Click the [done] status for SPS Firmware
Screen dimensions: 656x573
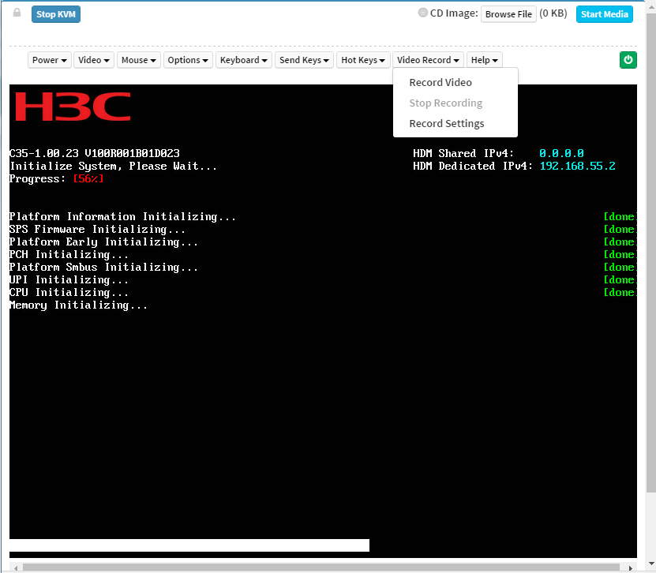coord(620,229)
